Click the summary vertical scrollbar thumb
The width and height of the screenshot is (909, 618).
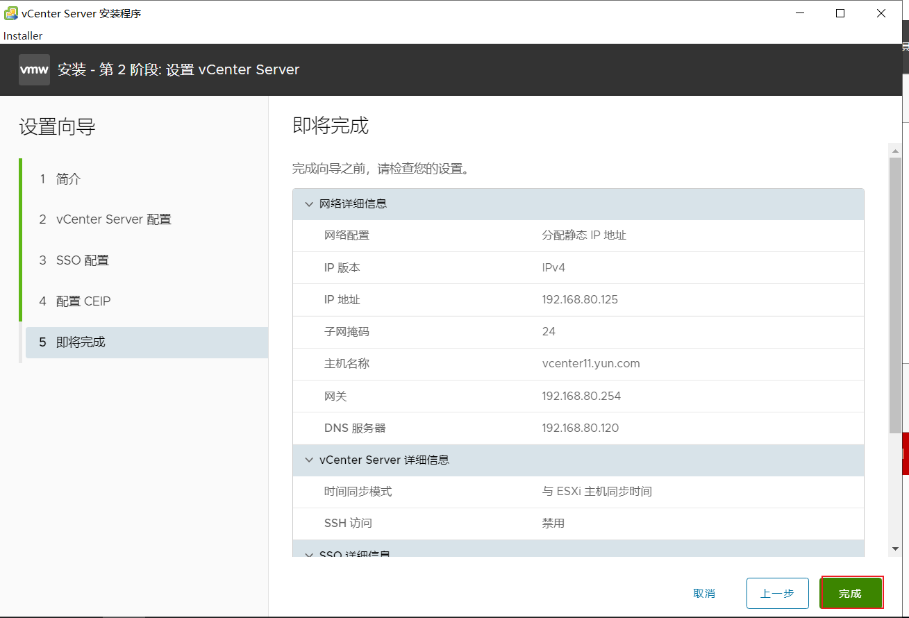coord(895,294)
